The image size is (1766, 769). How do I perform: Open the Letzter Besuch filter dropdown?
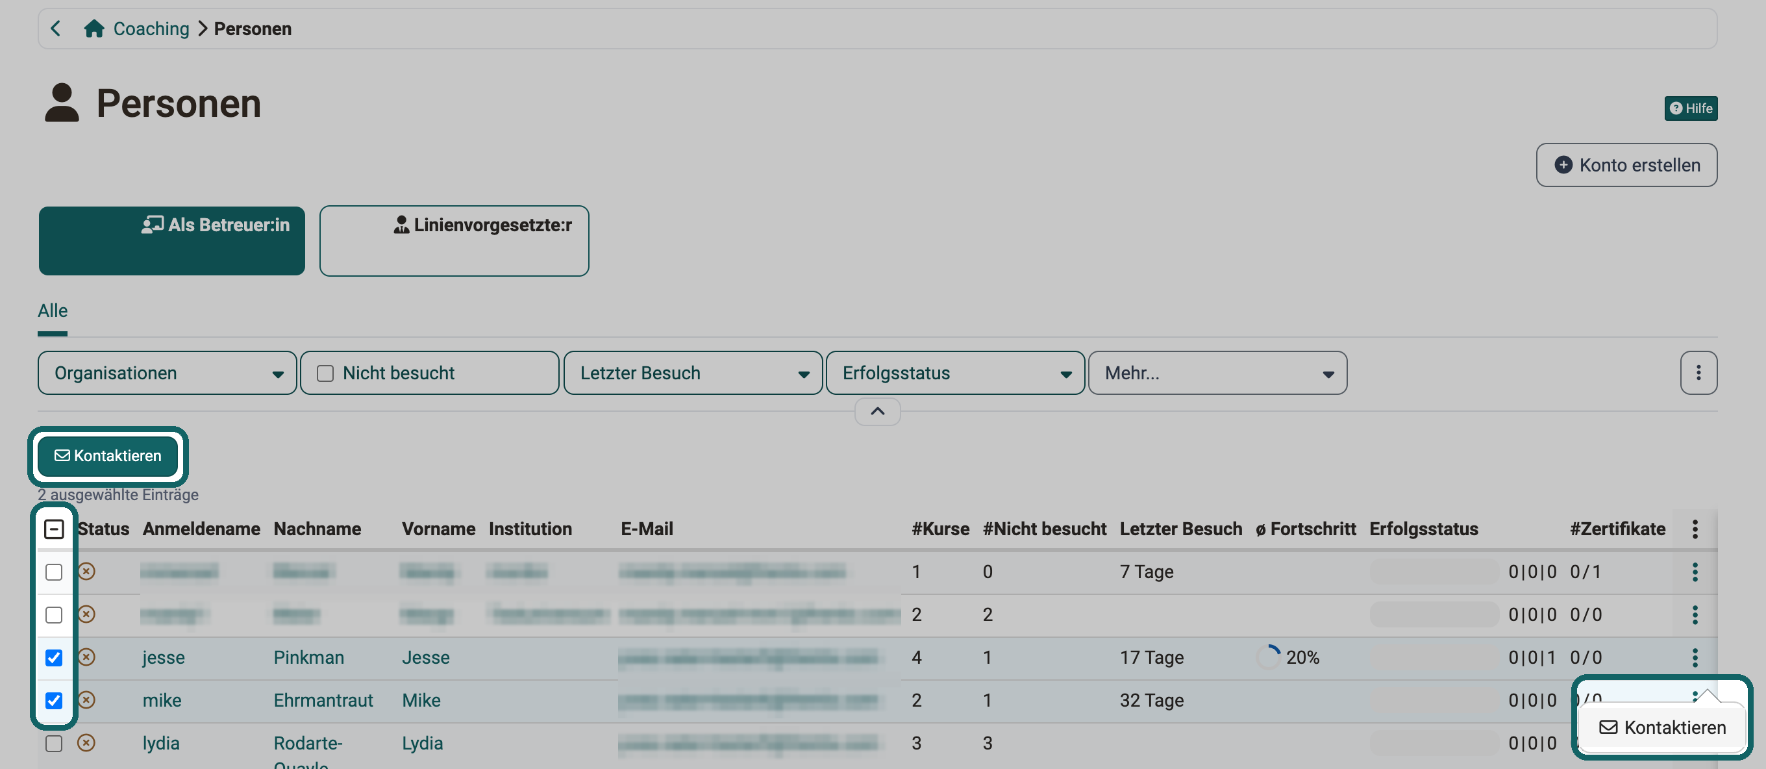(692, 373)
